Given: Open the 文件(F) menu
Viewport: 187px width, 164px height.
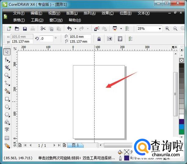Looking at the screenshot, I should coord(19,13).
